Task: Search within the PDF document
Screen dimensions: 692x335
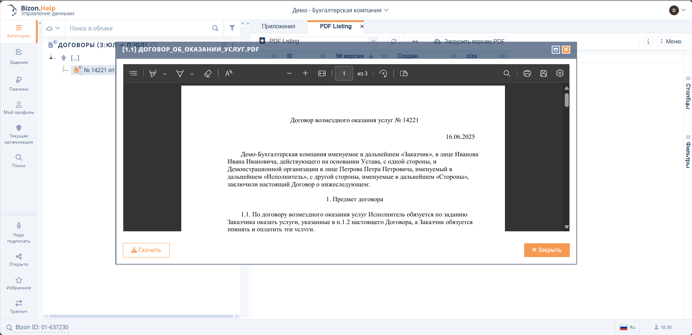Action: [x=507, y=73]
